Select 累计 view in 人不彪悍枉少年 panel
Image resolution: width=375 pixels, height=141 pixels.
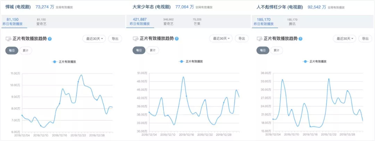point(276,50)
